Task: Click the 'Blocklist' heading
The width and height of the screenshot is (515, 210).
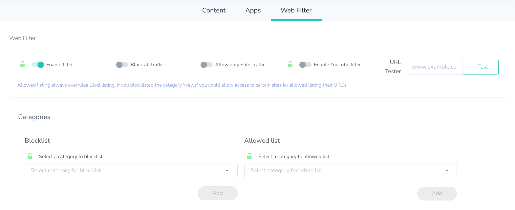Action: 37,140
